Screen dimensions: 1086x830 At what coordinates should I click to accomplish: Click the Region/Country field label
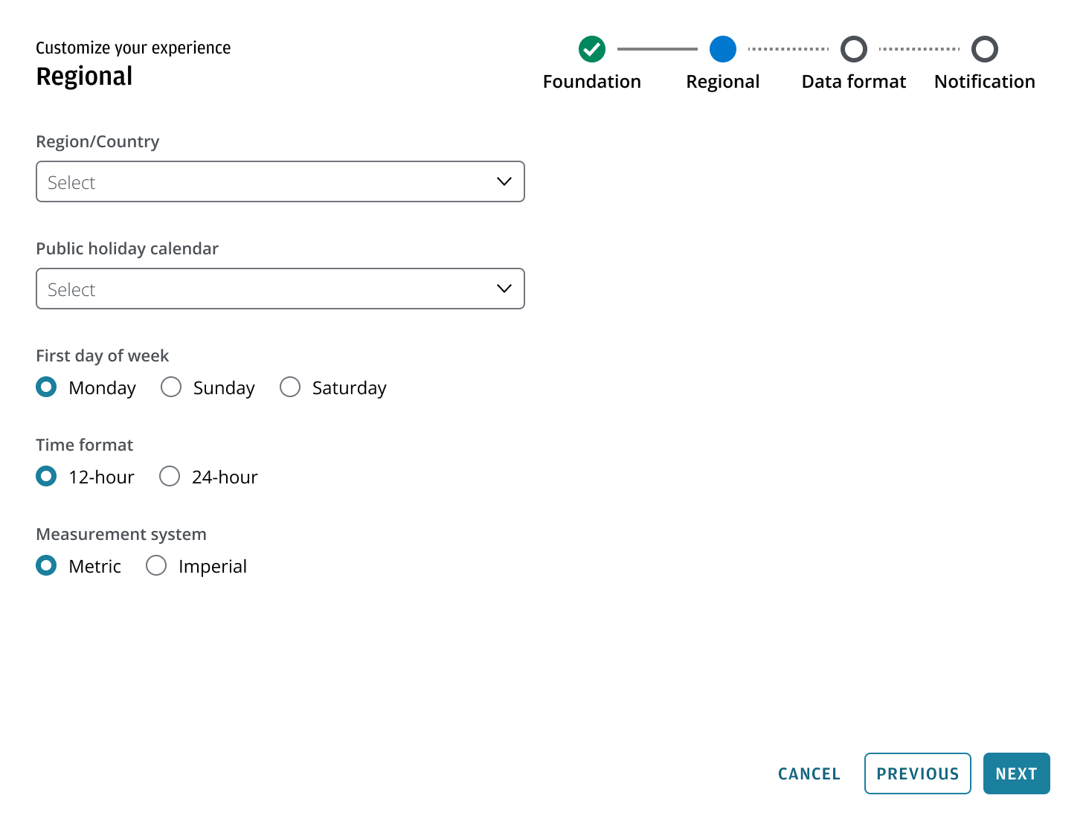(97, 142)
